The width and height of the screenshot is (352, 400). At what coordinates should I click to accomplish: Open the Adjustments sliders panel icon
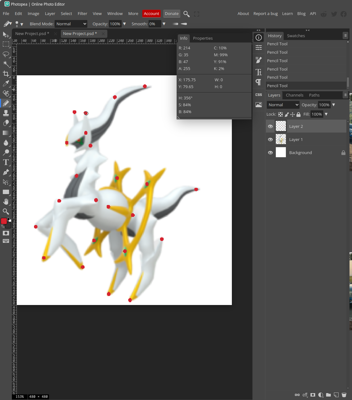(259, 47)
